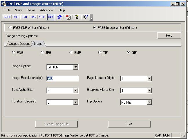Click the PDFill printer icon in title bar
188x140 pixels.
3,4
